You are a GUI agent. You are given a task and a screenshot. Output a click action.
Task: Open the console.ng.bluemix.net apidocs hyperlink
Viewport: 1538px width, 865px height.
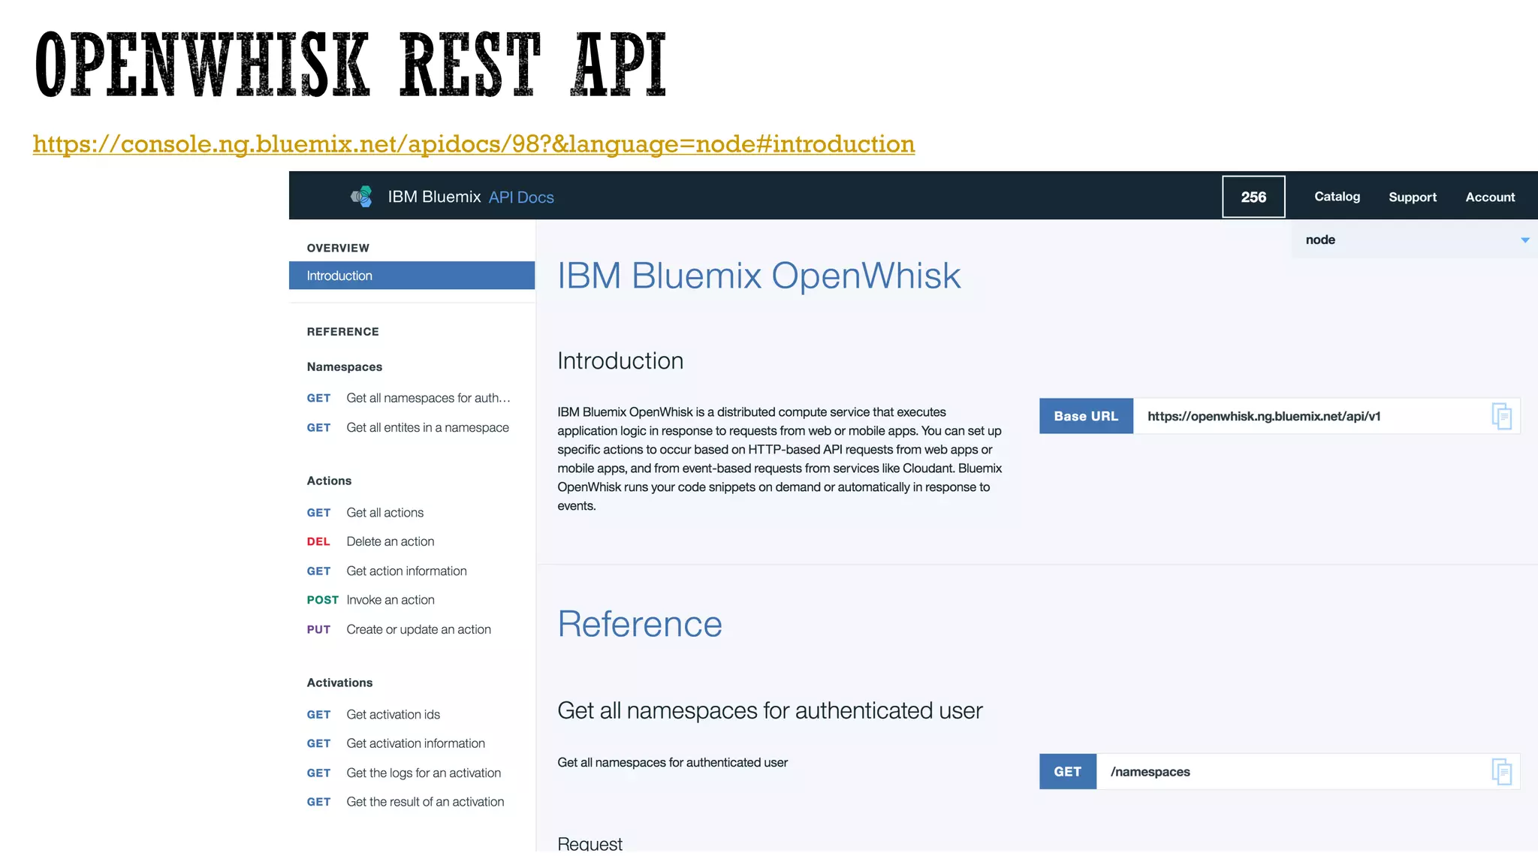474,143
